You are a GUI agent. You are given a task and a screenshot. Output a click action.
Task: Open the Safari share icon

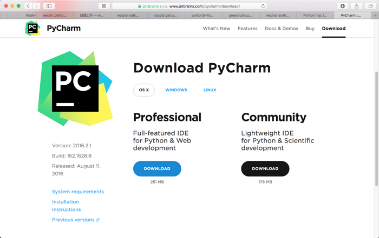click(x=356, y=6)
